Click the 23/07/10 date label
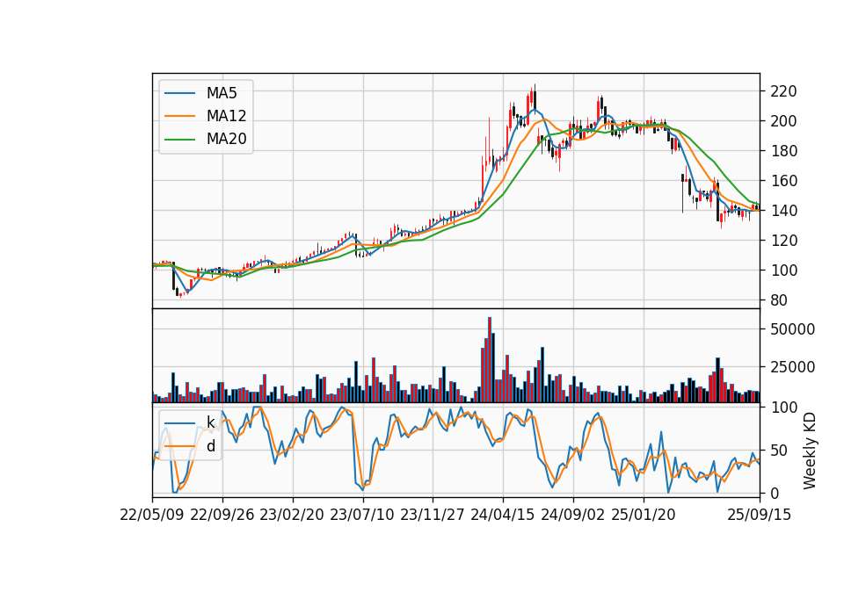This screenshot has width=844, height=606. 362,516
